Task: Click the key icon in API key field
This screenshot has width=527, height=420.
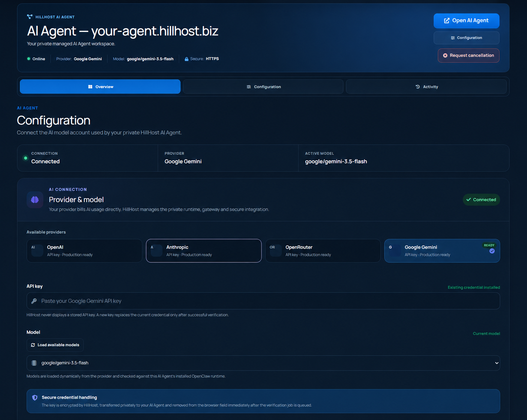Action: click(34, 301)
